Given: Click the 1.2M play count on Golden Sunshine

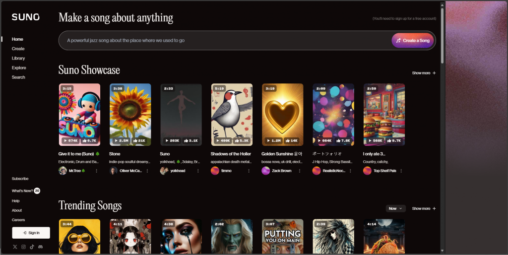Looking at the screenshot, I should (x=274, y=140).
